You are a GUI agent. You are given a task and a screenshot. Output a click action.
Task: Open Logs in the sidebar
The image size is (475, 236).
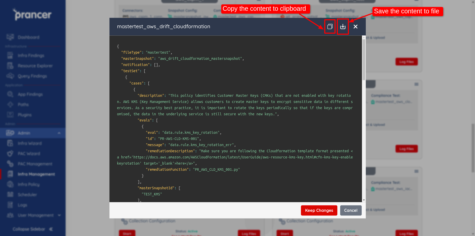(x=22, y=205)
